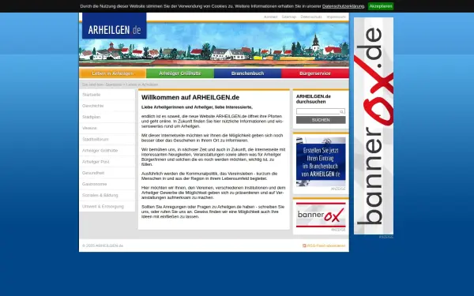Open Soziales & Bildung in sidebar menu
474x296 pixels.
(107, 196)
